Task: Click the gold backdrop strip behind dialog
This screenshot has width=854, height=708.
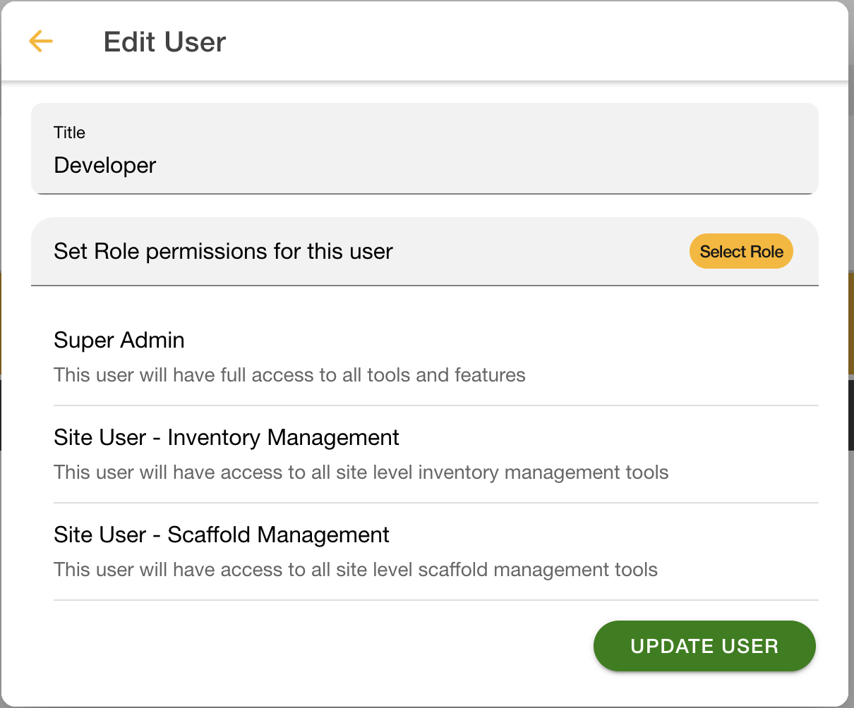Action: [x=851, y=324]
